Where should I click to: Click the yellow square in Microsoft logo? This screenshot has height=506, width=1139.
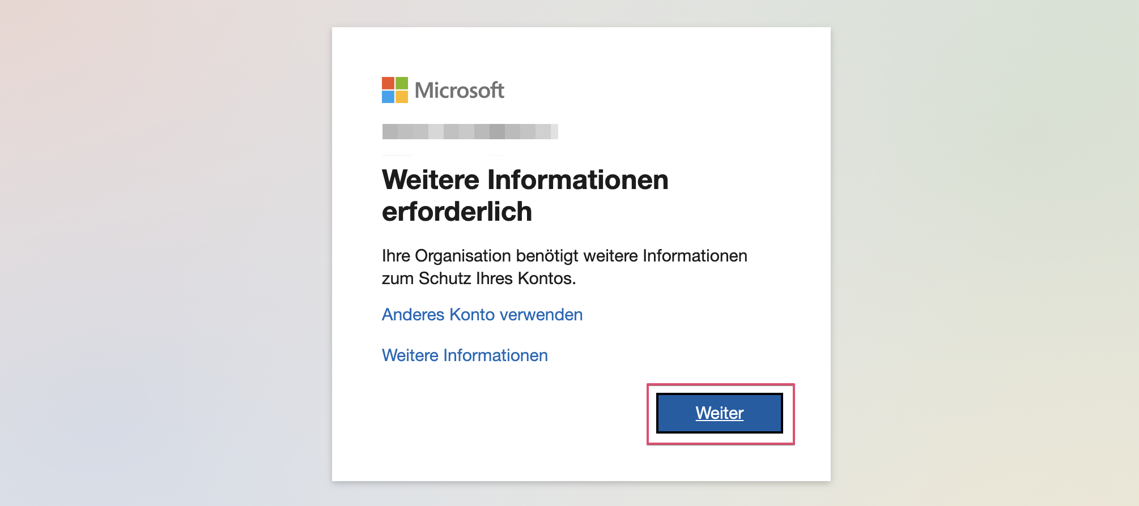[402, 97]
